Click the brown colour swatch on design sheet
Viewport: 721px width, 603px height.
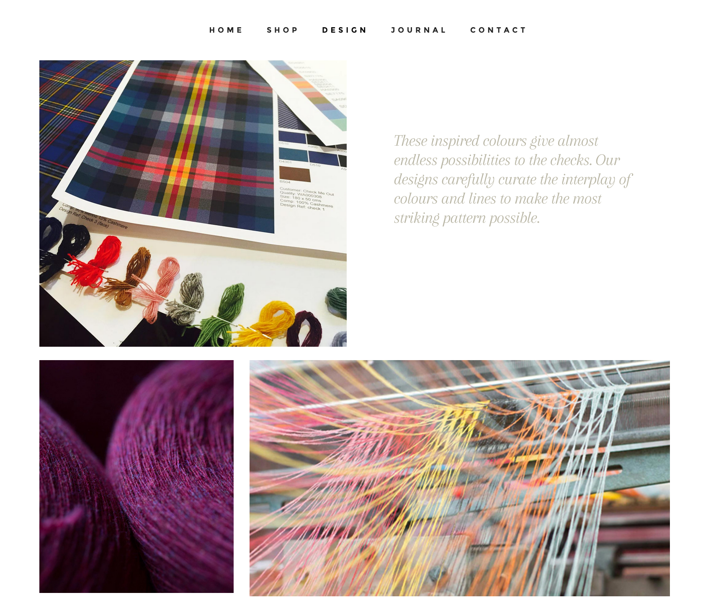point(295,173)
